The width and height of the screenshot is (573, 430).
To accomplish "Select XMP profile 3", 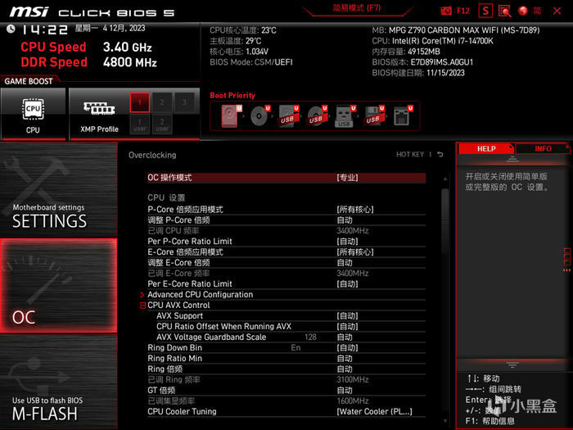I will (184, 102).
